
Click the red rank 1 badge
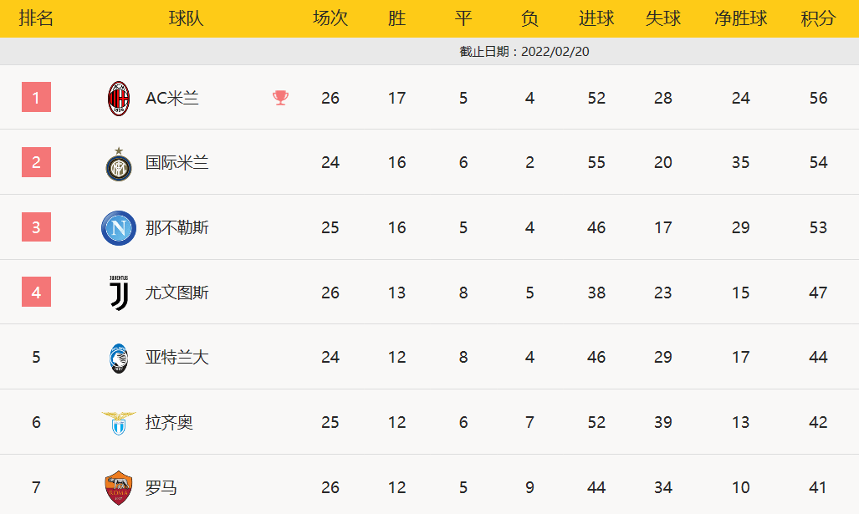(x=36, y=98)
